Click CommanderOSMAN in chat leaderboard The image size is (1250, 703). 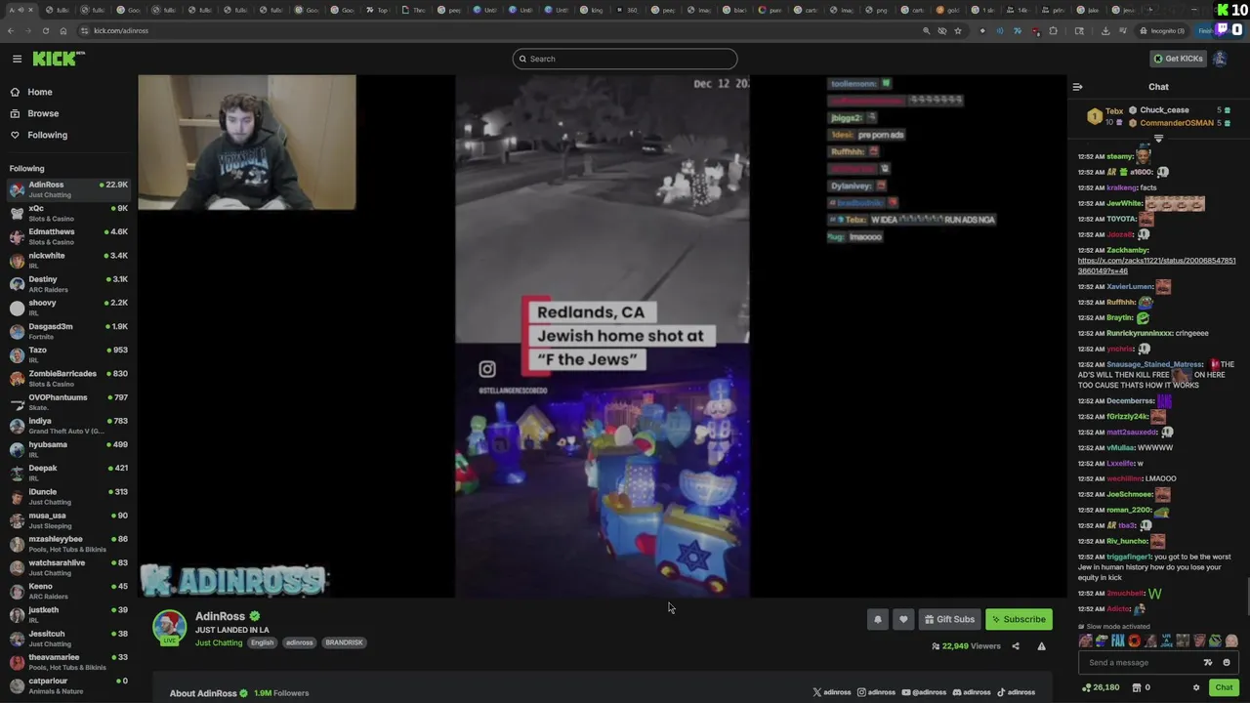pyautogui.click(x=1177, y=123)
